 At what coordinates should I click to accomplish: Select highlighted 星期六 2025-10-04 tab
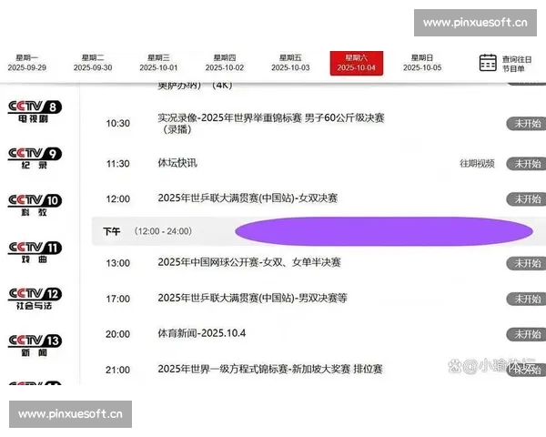coord(356,62)
